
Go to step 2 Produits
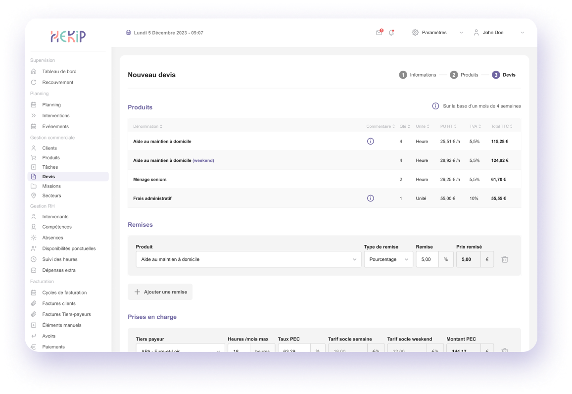click(x=464, y=75)
